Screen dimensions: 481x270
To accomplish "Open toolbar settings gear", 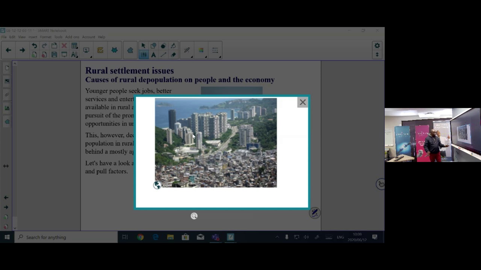I will point(377,46).
